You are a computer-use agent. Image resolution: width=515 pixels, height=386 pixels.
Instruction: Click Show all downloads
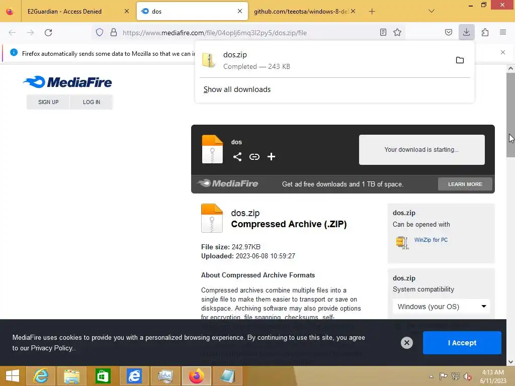237,89
